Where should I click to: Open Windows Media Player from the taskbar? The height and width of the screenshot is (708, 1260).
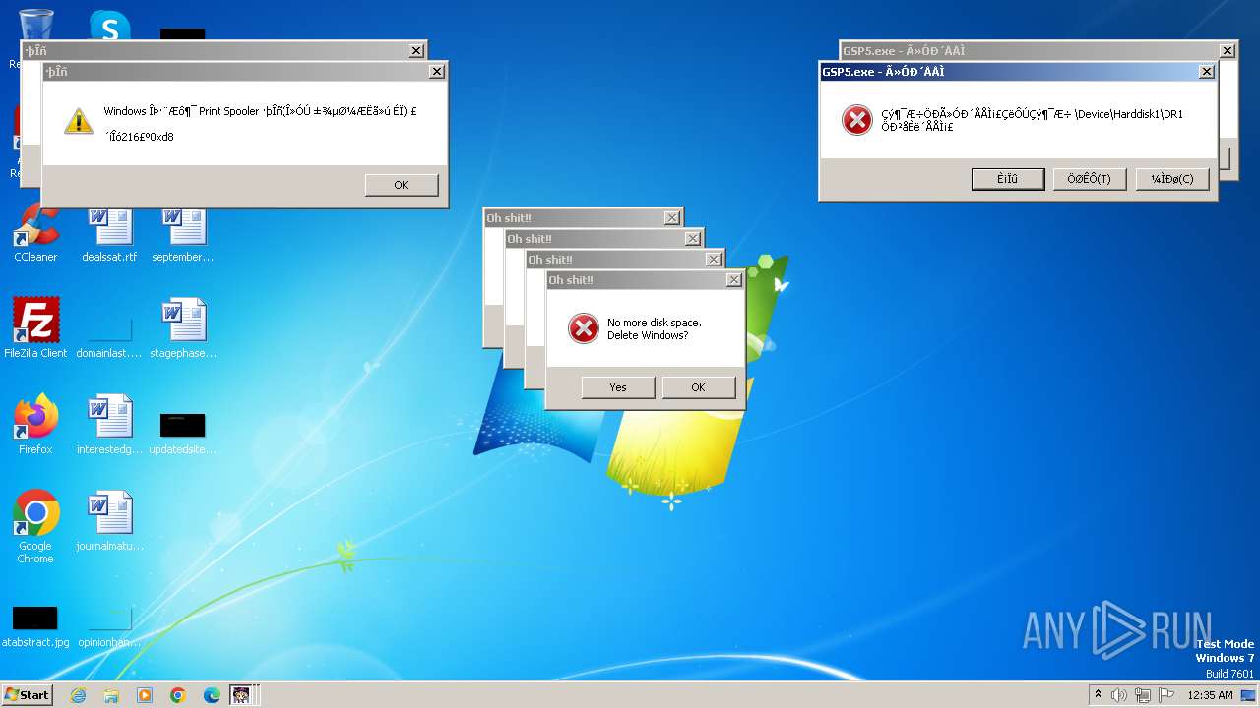(145, 695)
